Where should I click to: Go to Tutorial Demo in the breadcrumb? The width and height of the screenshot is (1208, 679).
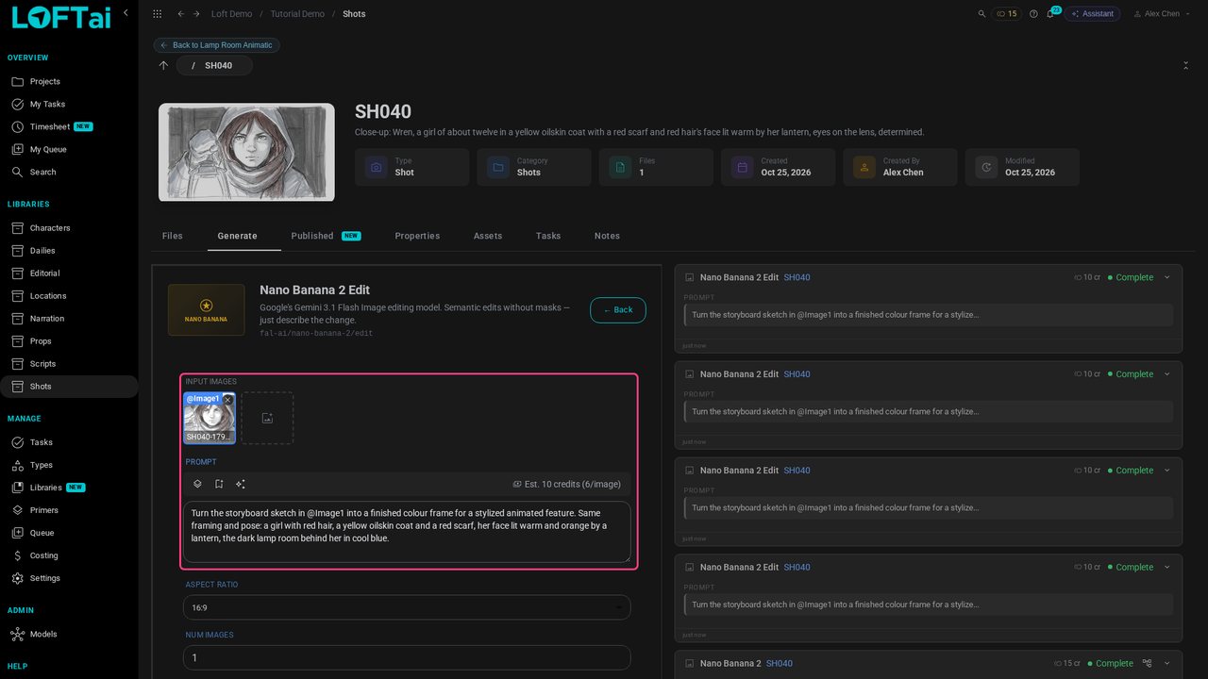(x=297, y=14)
